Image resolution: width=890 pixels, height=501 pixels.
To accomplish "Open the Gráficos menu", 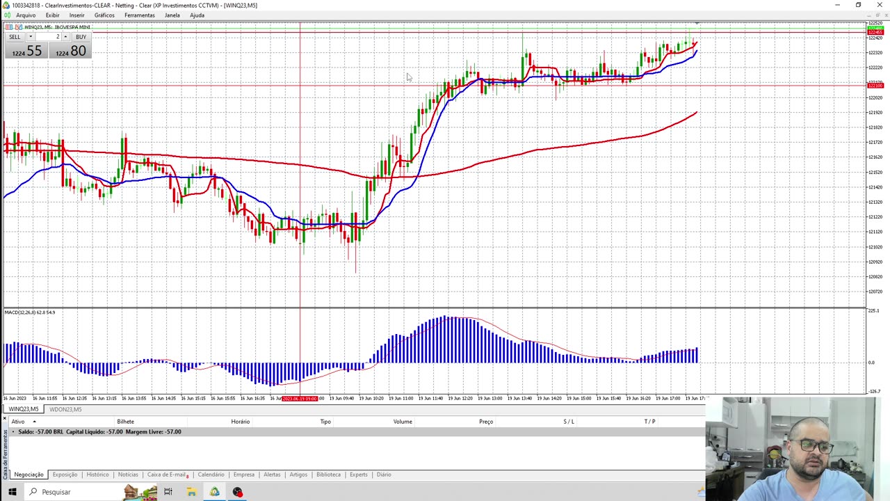I will coord(104,15).
